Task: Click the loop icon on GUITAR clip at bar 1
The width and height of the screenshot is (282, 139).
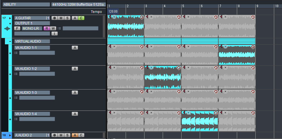Action: click(142, 17)
